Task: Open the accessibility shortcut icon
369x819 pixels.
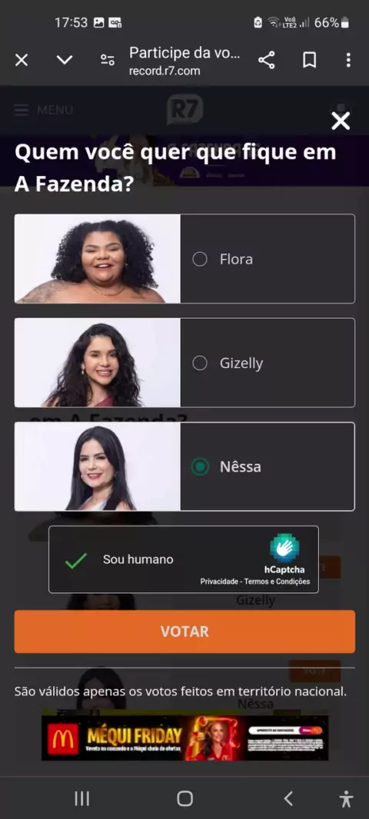Action: (x=346, y=798)
